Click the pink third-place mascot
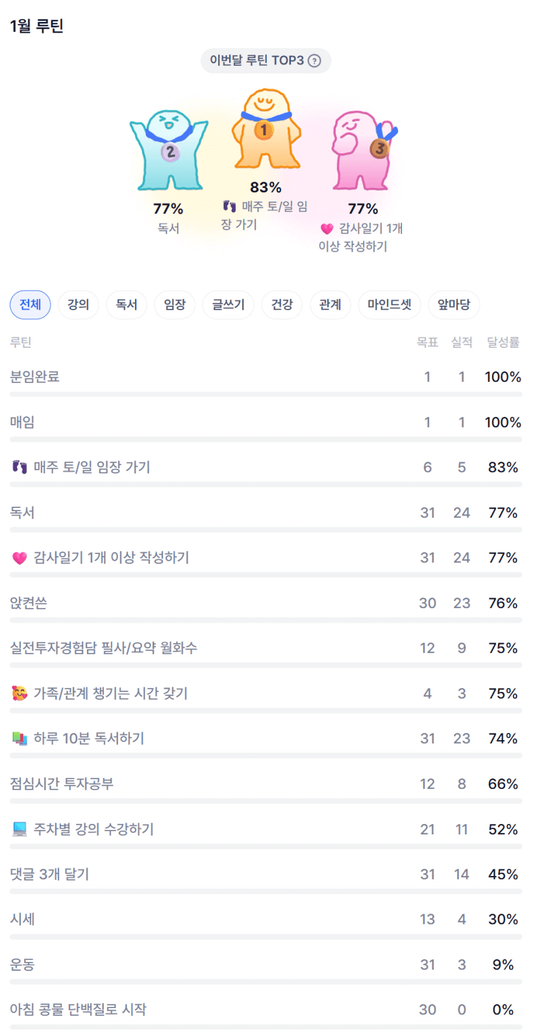Image resolution: width=537 pixels, height=1036 pixels. 362,151
